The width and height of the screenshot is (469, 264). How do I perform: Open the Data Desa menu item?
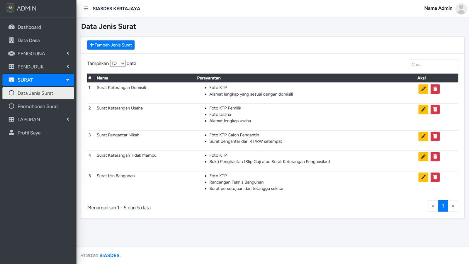tap(28, 40)
